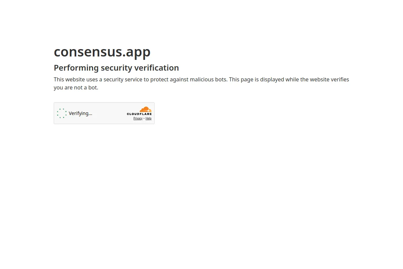Click the phrase "protect against" in description

point(169,79)
